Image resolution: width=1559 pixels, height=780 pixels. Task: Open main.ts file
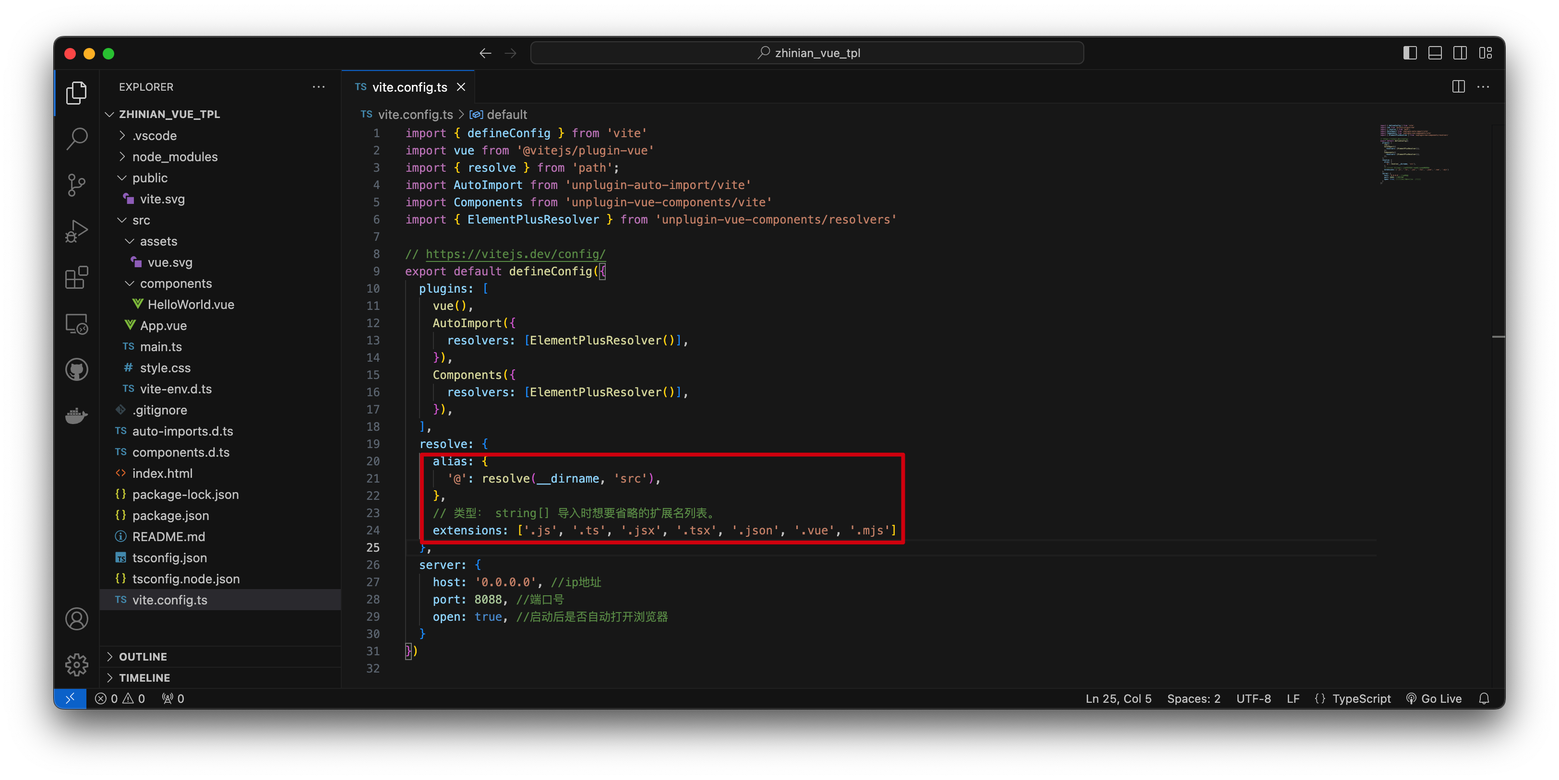(x=220, y=346)
